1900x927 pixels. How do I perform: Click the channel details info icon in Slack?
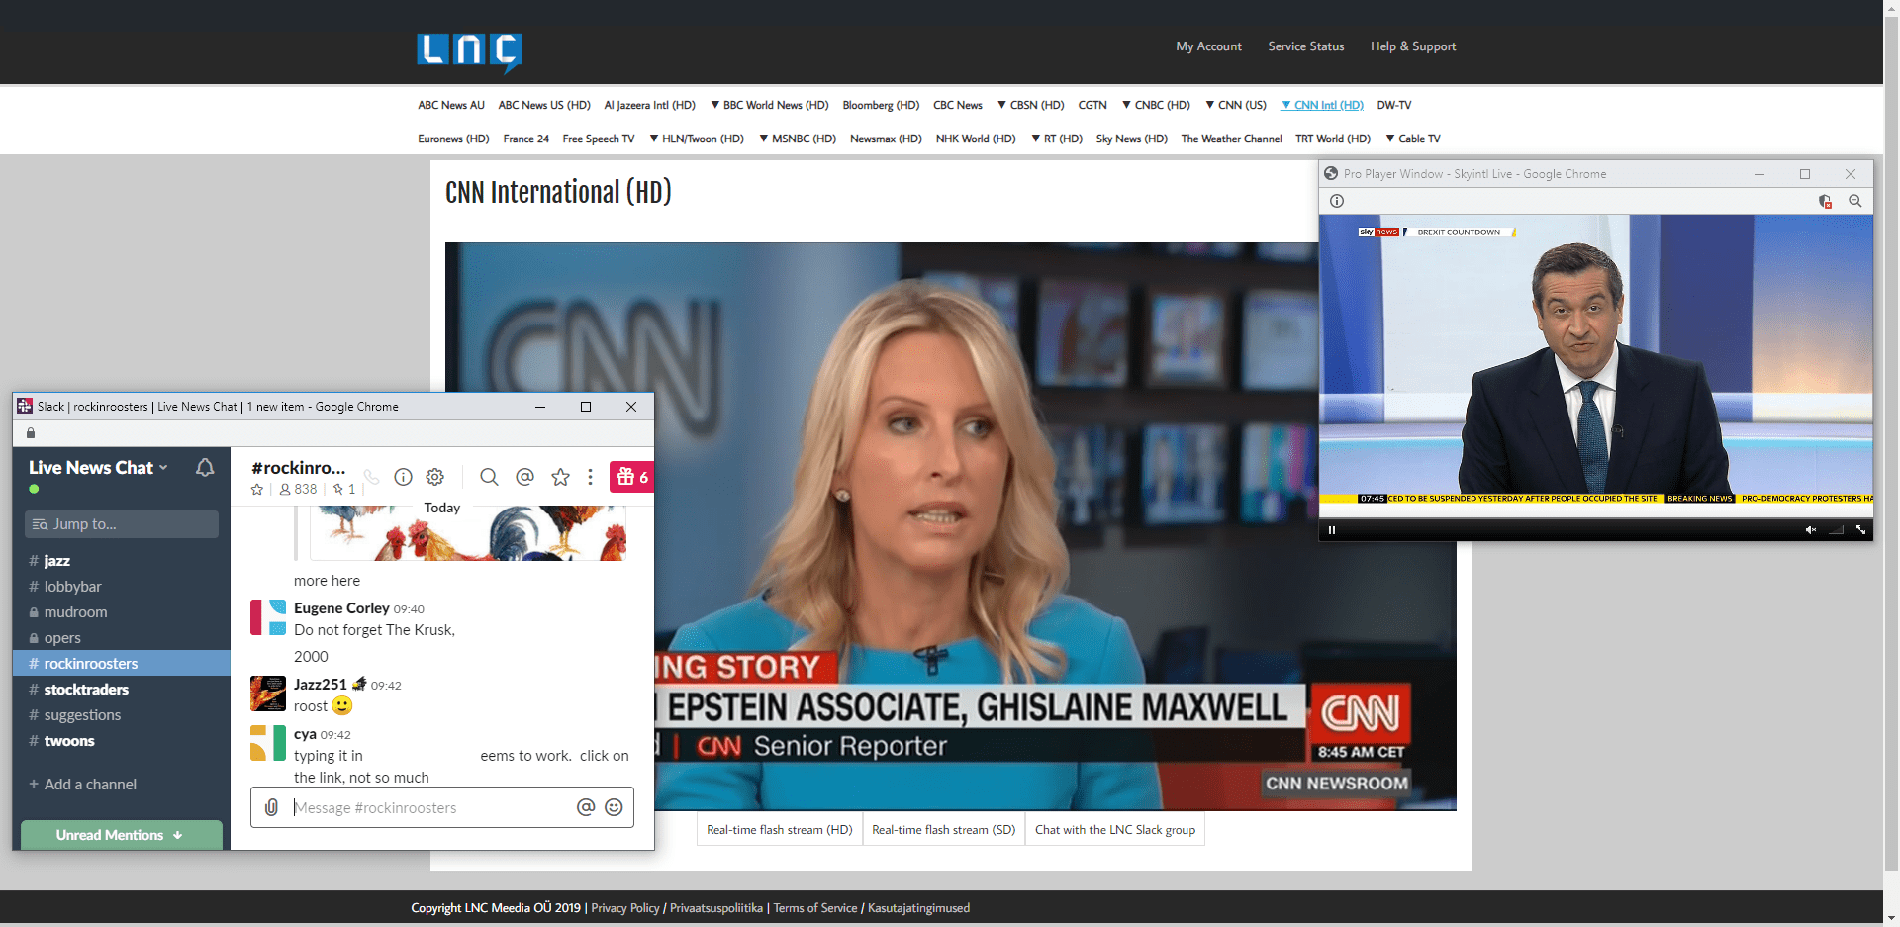coord(403,477)
